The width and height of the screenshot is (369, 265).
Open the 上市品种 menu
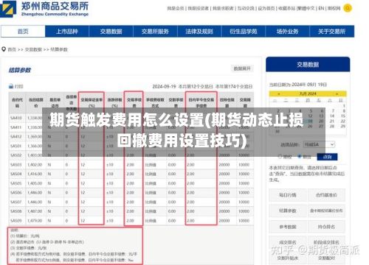click(67, 31)
